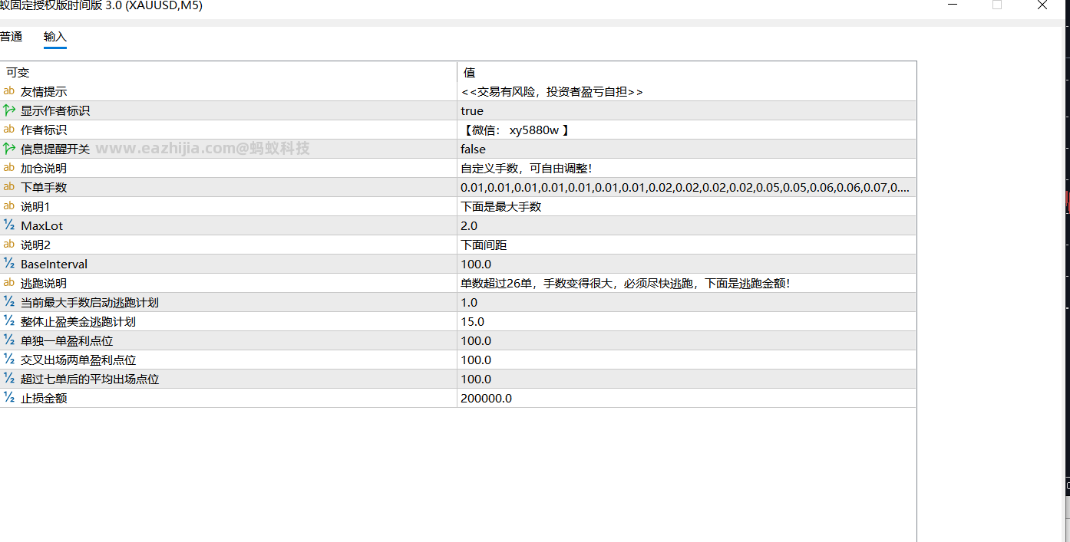Viewport: 1070px width, 542px height.
Task: Close the dialog window
Action: 1042,5
